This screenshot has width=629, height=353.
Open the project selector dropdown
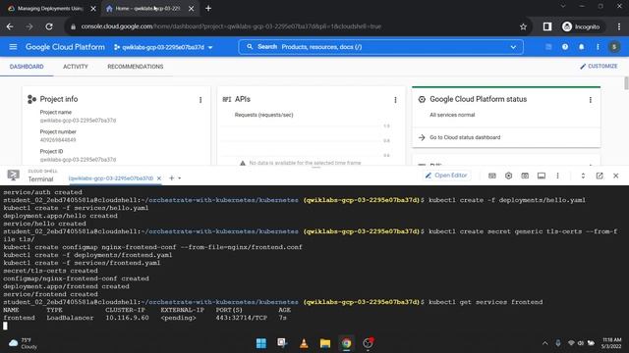(x=163, y=47)
